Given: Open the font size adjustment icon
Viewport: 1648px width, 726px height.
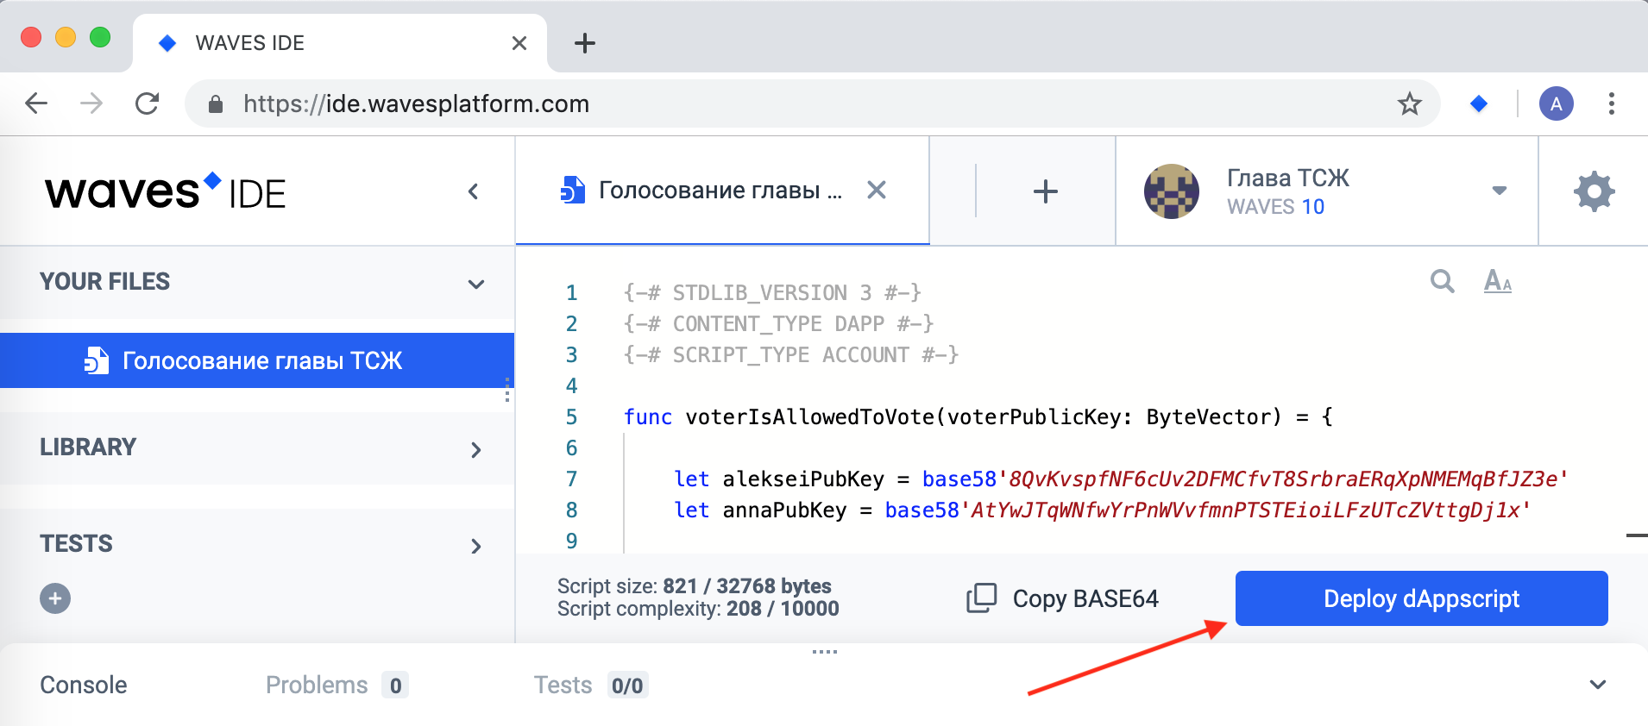Looking at the screenshot, I should coord(1498,281).
